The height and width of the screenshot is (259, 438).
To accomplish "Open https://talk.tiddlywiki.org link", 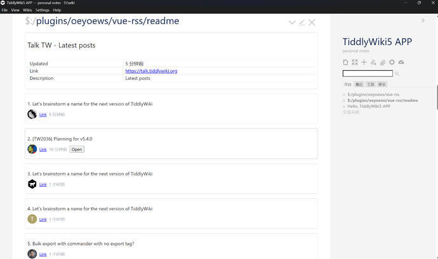I will coord(151,71).
